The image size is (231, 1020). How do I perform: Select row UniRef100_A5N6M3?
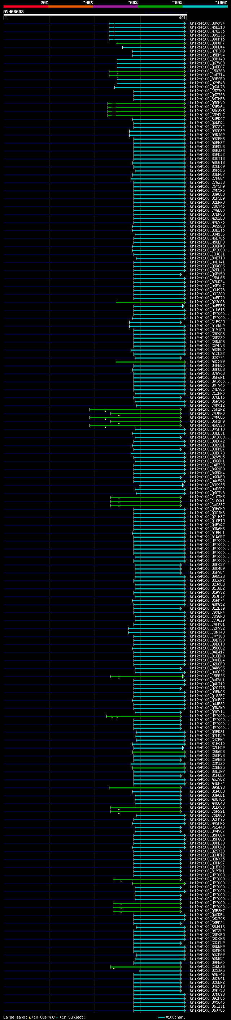tap(207, 529)
